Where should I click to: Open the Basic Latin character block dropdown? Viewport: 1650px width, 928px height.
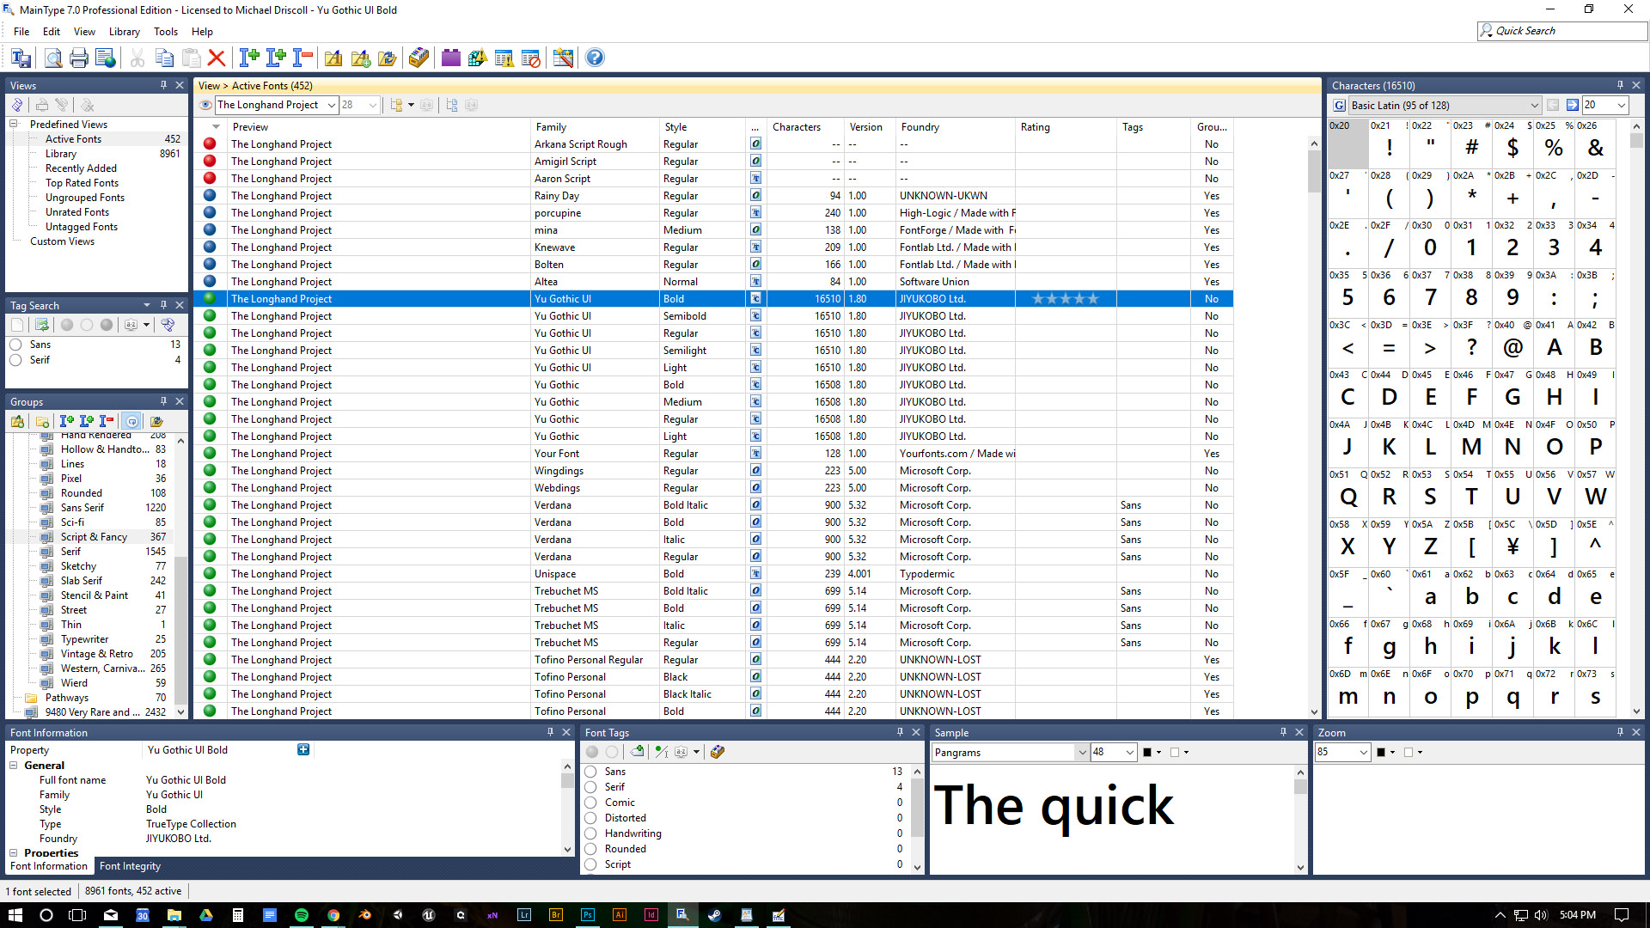coord(1534,105)
